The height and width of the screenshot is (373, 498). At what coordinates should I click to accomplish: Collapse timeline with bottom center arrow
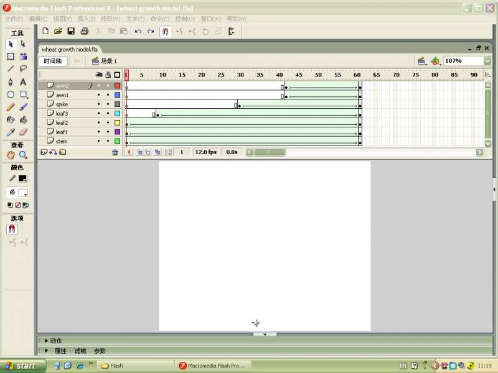[265, 334]
